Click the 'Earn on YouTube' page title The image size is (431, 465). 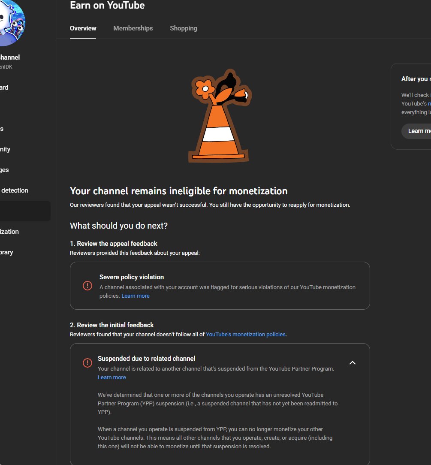107,5
